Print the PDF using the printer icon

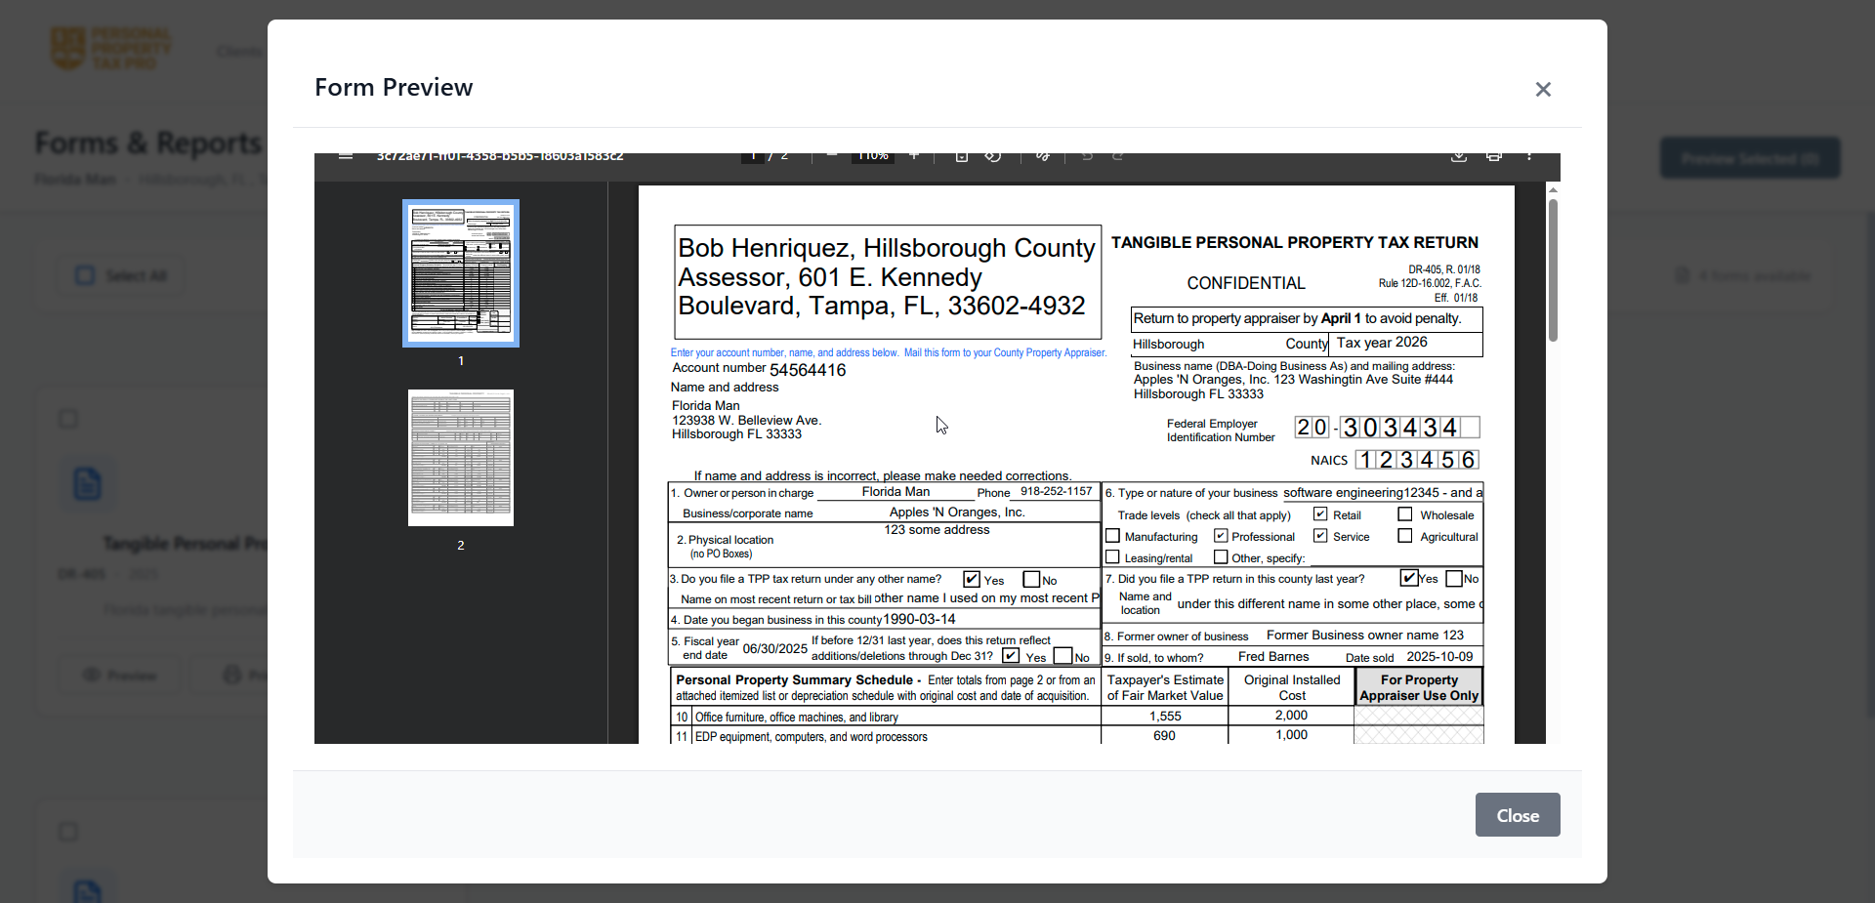[1494, 156]
